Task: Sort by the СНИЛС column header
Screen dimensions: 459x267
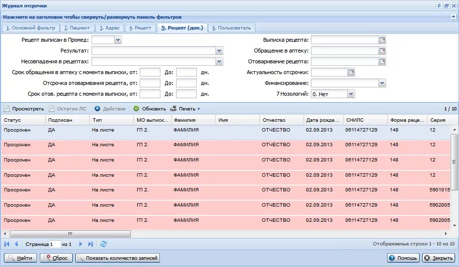Action: [366, 120]
